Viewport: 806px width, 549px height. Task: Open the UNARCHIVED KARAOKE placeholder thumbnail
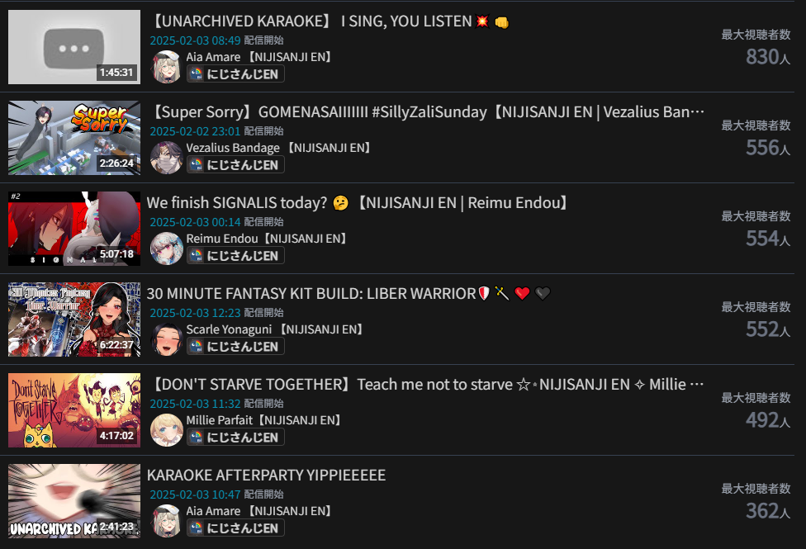(74, 47)
